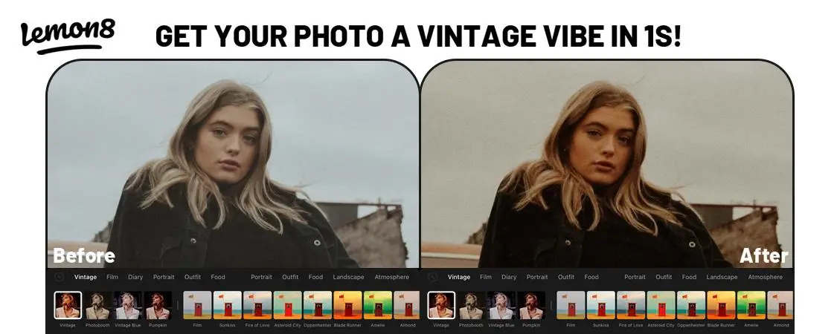Click the Lemon8 logo
837x334 pixels.
pyautogui.click(x=68, y=36)
